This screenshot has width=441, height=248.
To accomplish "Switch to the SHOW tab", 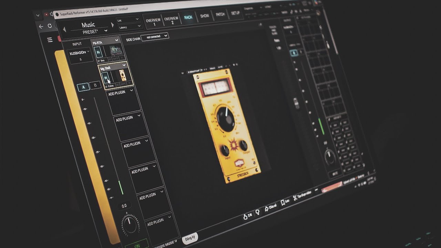I will pyautogui.click(x=204, y=16).
